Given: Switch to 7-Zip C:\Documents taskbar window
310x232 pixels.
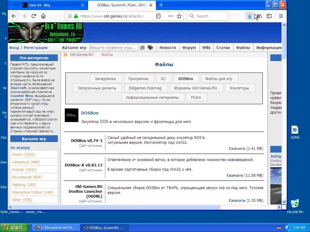Looking at the screenshot, I should (57, 227).
